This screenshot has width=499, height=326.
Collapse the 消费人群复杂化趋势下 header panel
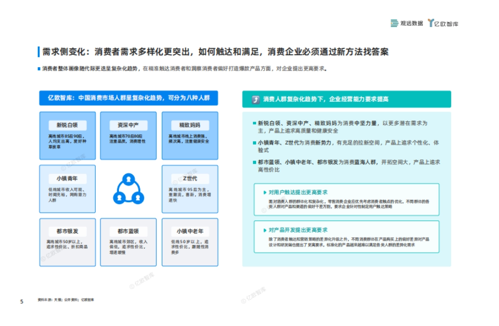(x=347, y=99)
